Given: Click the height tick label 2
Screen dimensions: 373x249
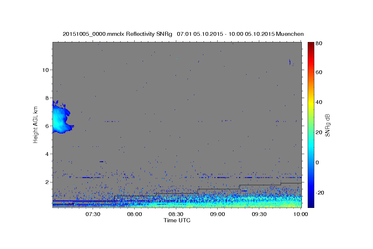Looking at the screenshot, I should point(47,182).
